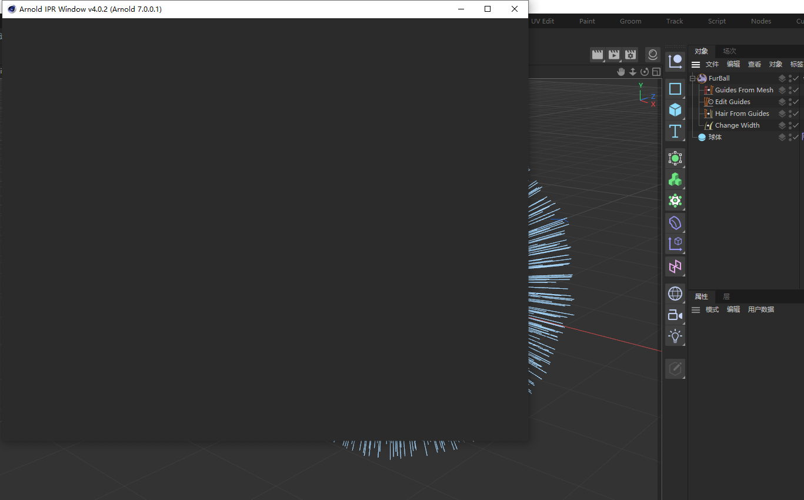804x500 pixels.
Task: Select the Text spline tool icon
Action: 675,131
